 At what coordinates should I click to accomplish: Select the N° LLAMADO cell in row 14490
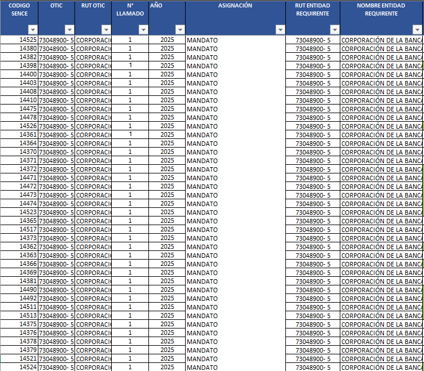(130, 290)
